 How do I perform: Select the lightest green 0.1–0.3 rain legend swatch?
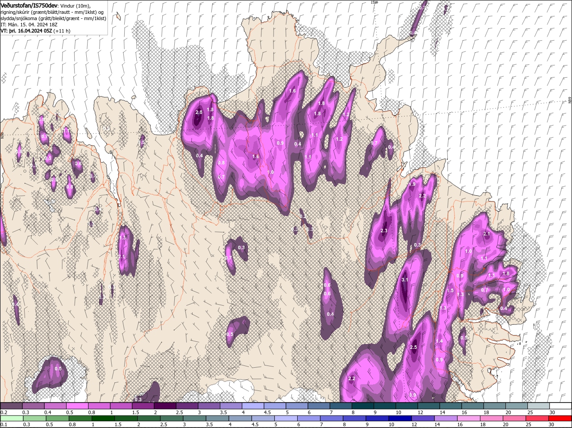[x=12, y=418]
